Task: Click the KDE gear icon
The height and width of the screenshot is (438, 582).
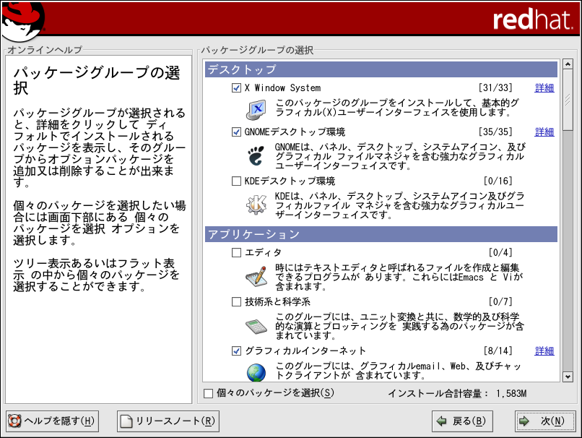Action: click(256, 205)
